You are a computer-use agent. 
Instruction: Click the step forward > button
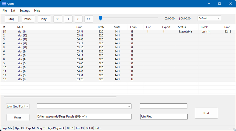pyautogui.click(x=78, y=19)
